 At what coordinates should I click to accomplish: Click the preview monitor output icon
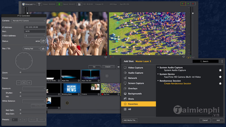(x=106, y=57)
